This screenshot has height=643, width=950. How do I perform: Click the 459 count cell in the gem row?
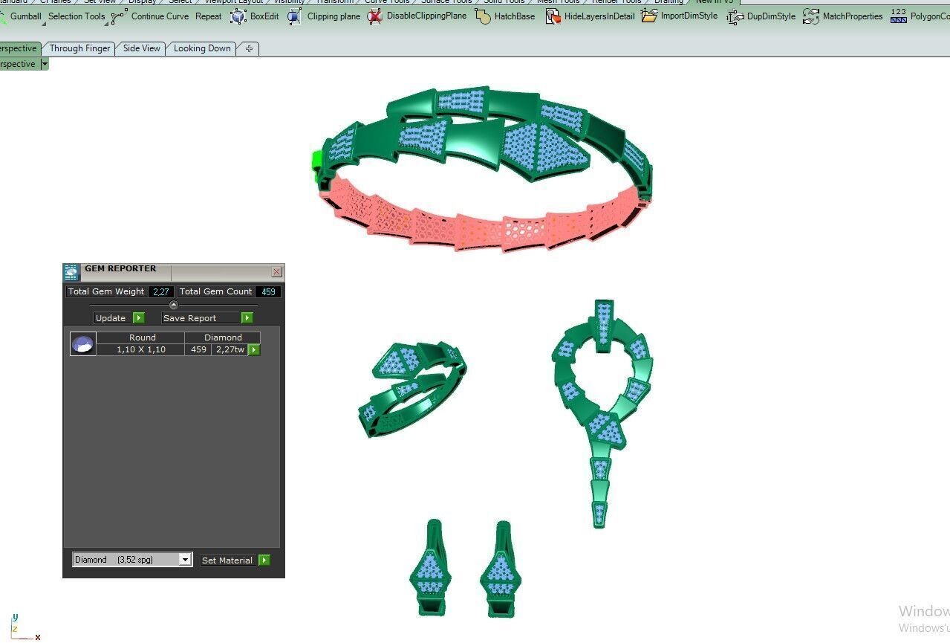[198, 349]
